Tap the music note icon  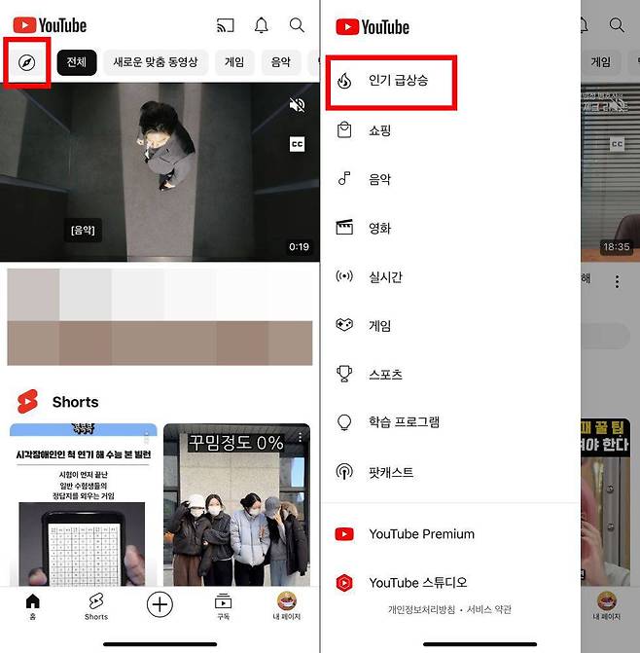(344, 179)
